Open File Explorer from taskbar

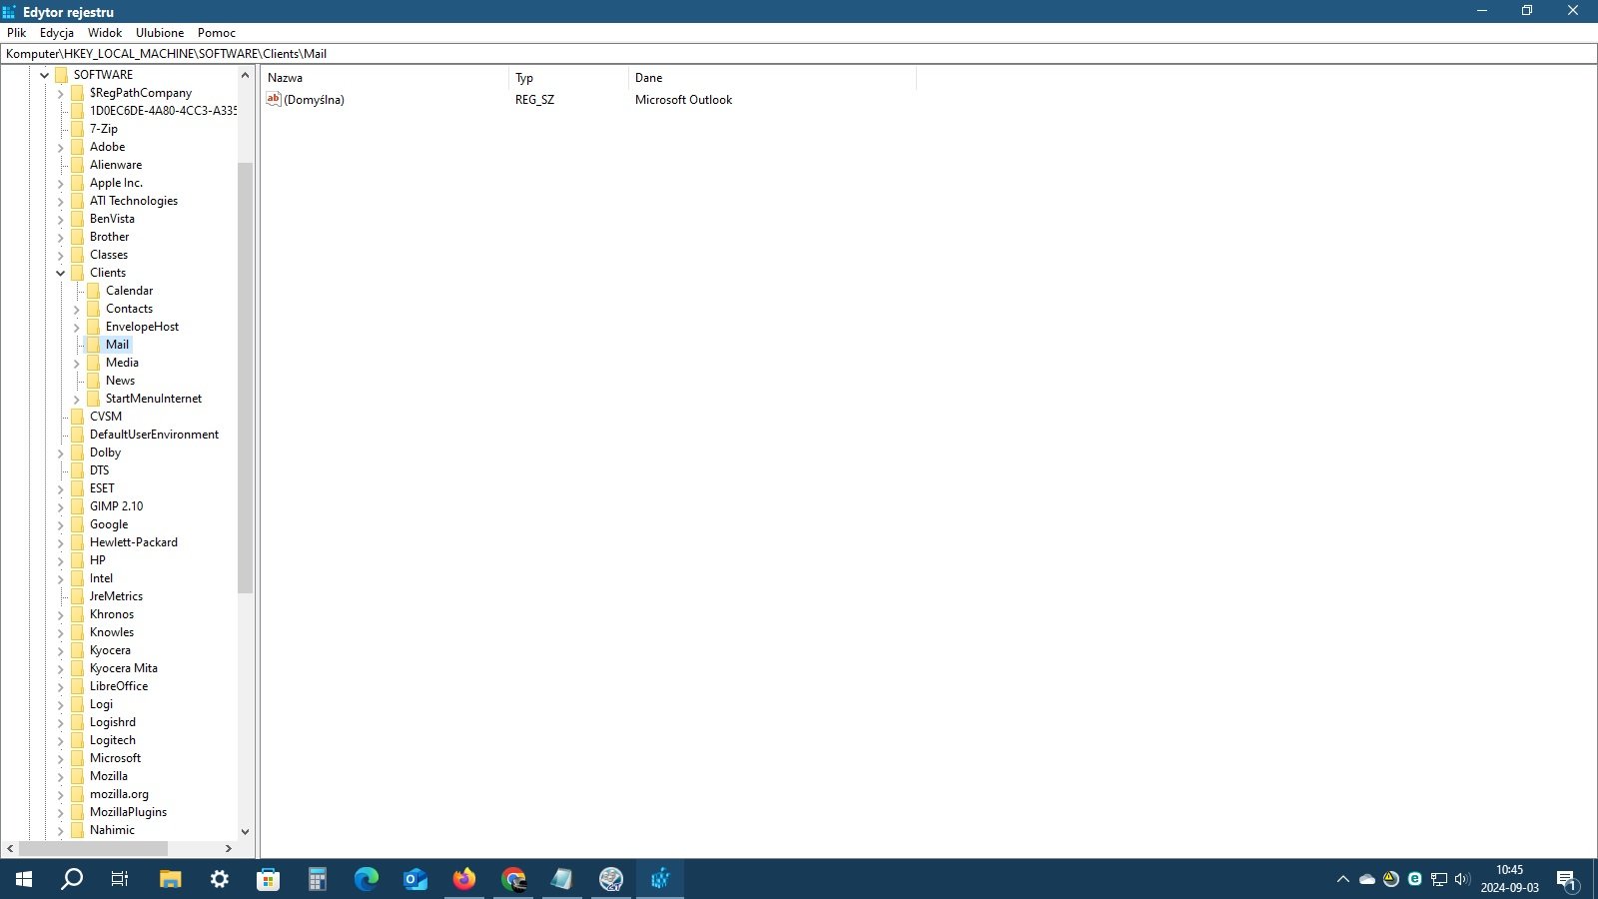click(x=171, y=879)
